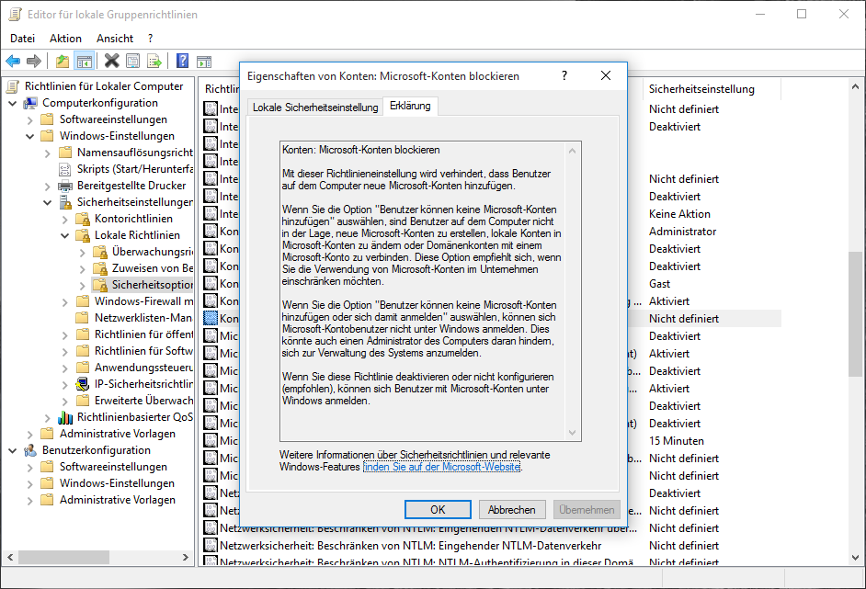This screenshot has width=866, height=589.
Task: Click the app icon in the editor title bar
Action: (x=16, y=15)
